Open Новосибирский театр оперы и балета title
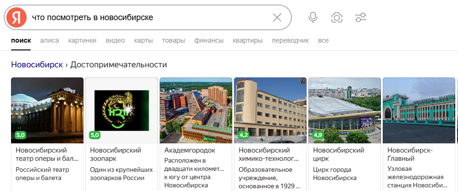 pos(47,154)
